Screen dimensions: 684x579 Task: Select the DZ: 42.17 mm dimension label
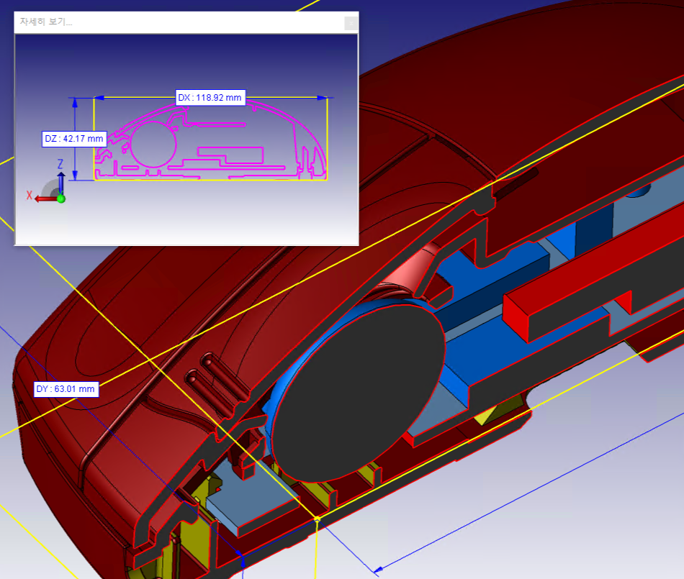tap(74, 139)
